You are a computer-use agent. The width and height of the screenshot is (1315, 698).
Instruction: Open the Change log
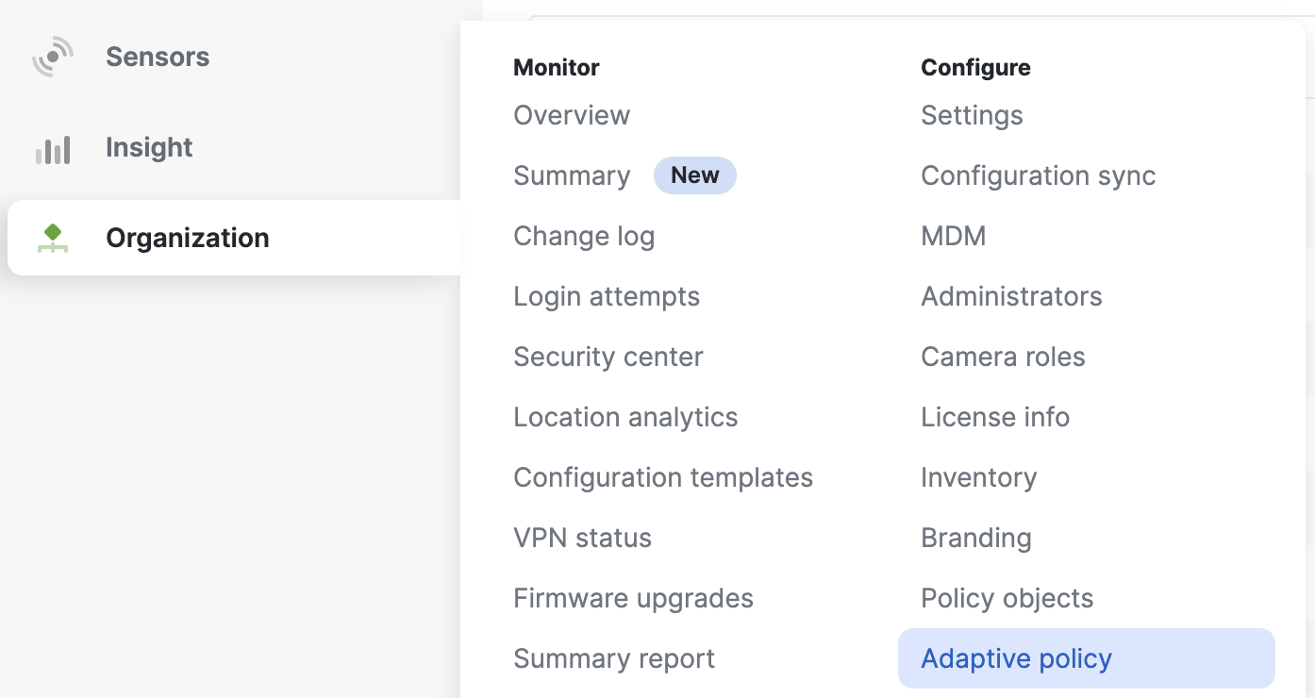click(584, 235)
